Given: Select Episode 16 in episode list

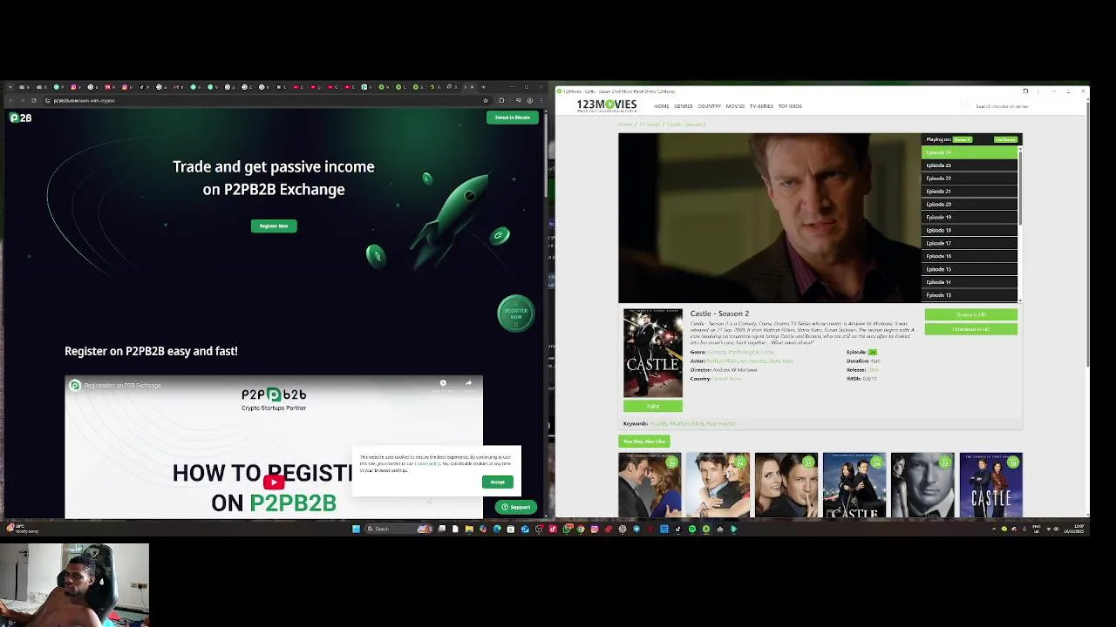Looking at the screenshot, I should 970,257.
